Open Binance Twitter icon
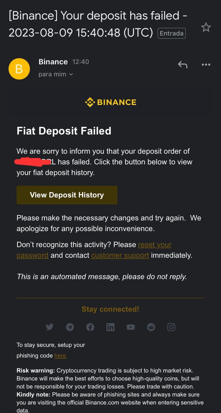 pos(50,327)
